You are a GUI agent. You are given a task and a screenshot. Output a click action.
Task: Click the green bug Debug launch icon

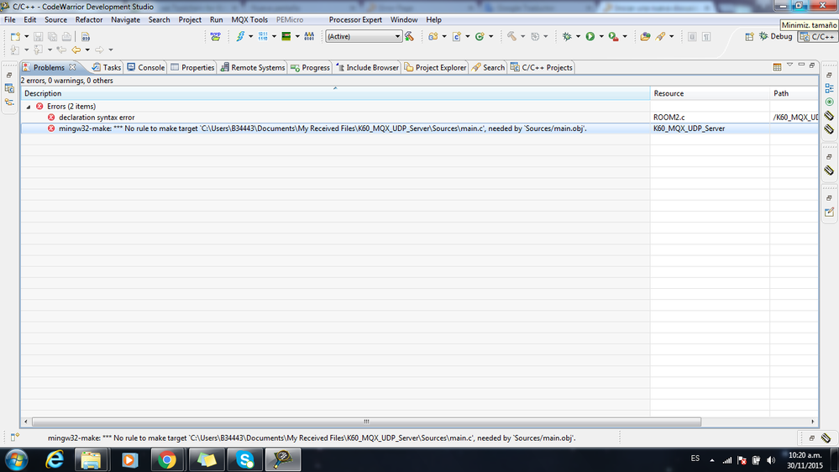[567, 36]
